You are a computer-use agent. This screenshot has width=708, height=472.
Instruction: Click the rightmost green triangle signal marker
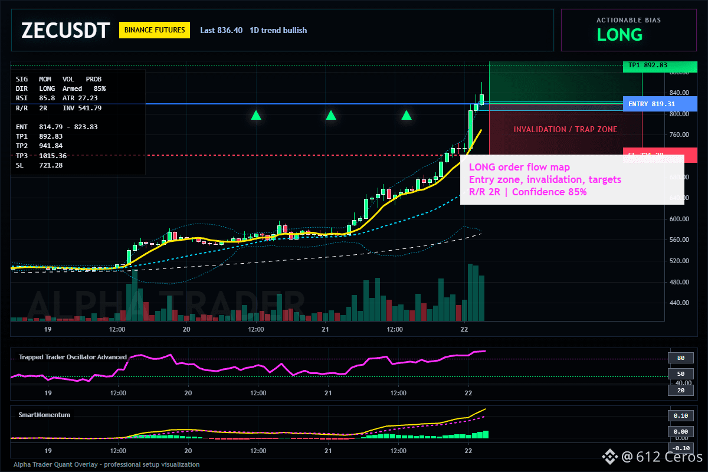(407, 115)
